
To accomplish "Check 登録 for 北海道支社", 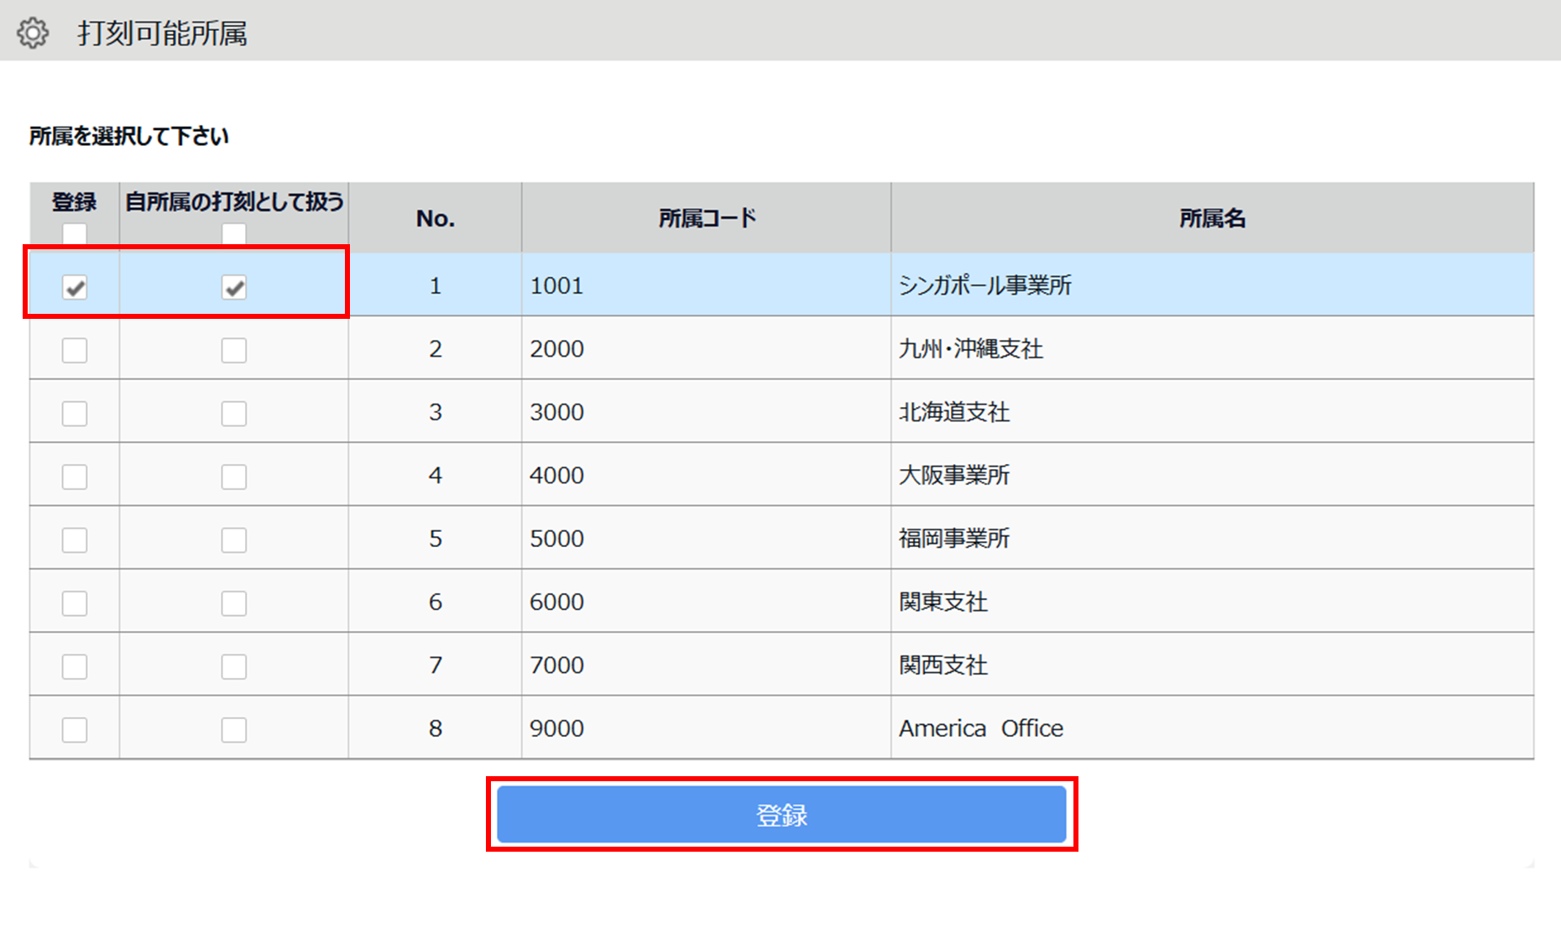I will click(x=75, y=414).
